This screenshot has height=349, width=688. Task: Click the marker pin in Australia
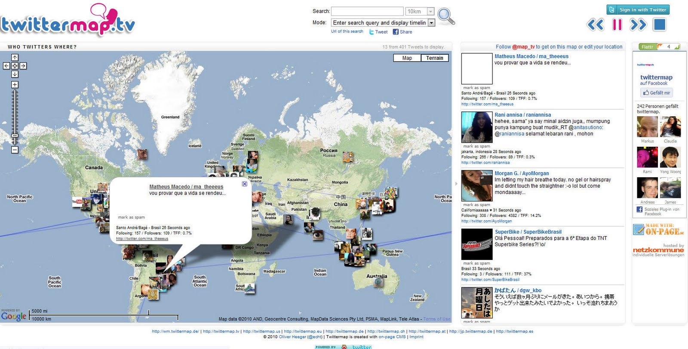coord(378,282)
